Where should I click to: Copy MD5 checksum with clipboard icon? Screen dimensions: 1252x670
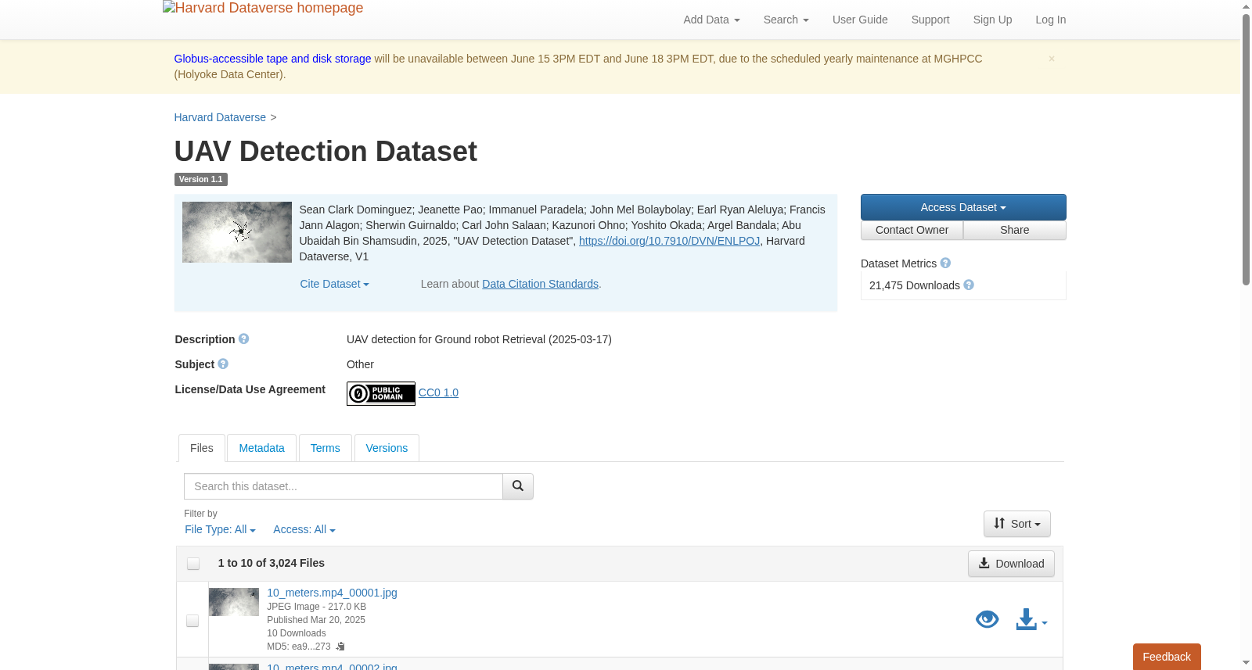(340, 647)
